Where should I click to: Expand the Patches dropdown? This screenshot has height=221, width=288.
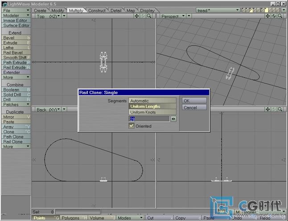pos(16,104)
